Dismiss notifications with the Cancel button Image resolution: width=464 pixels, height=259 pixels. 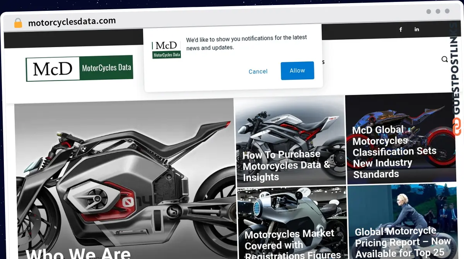tap(258, 72)
